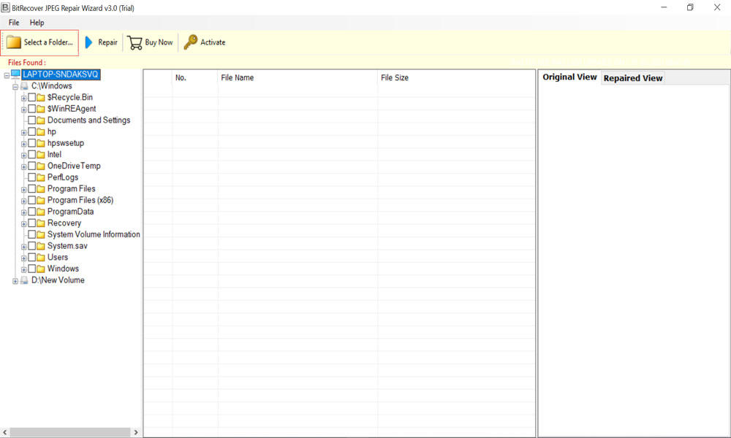Click the System.sav folder icon
The image size is (731, 438).
point(40,246)
